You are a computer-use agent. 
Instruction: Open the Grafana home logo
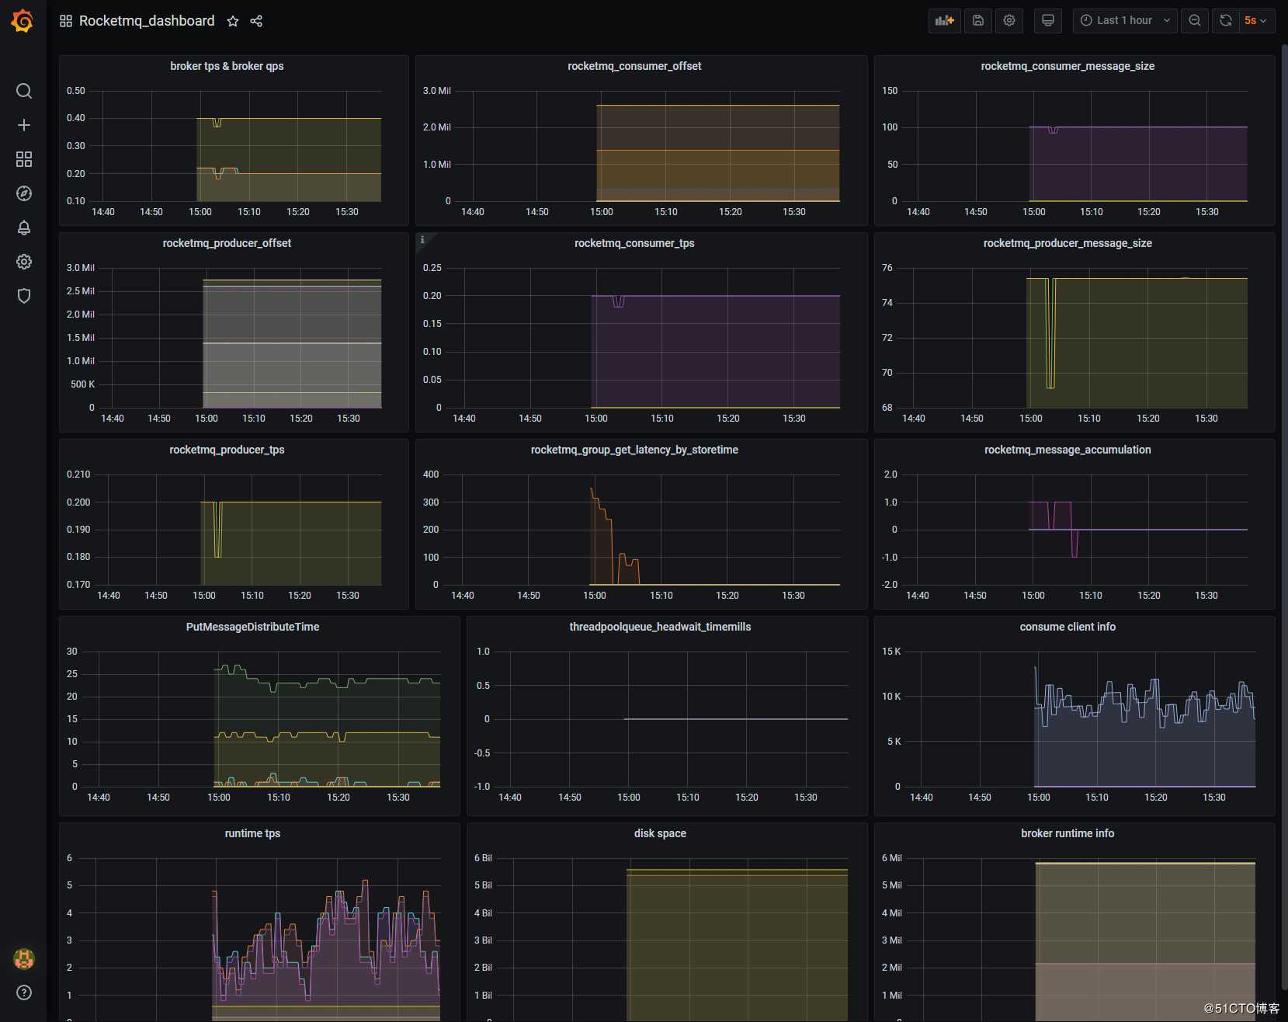point(23,21)
